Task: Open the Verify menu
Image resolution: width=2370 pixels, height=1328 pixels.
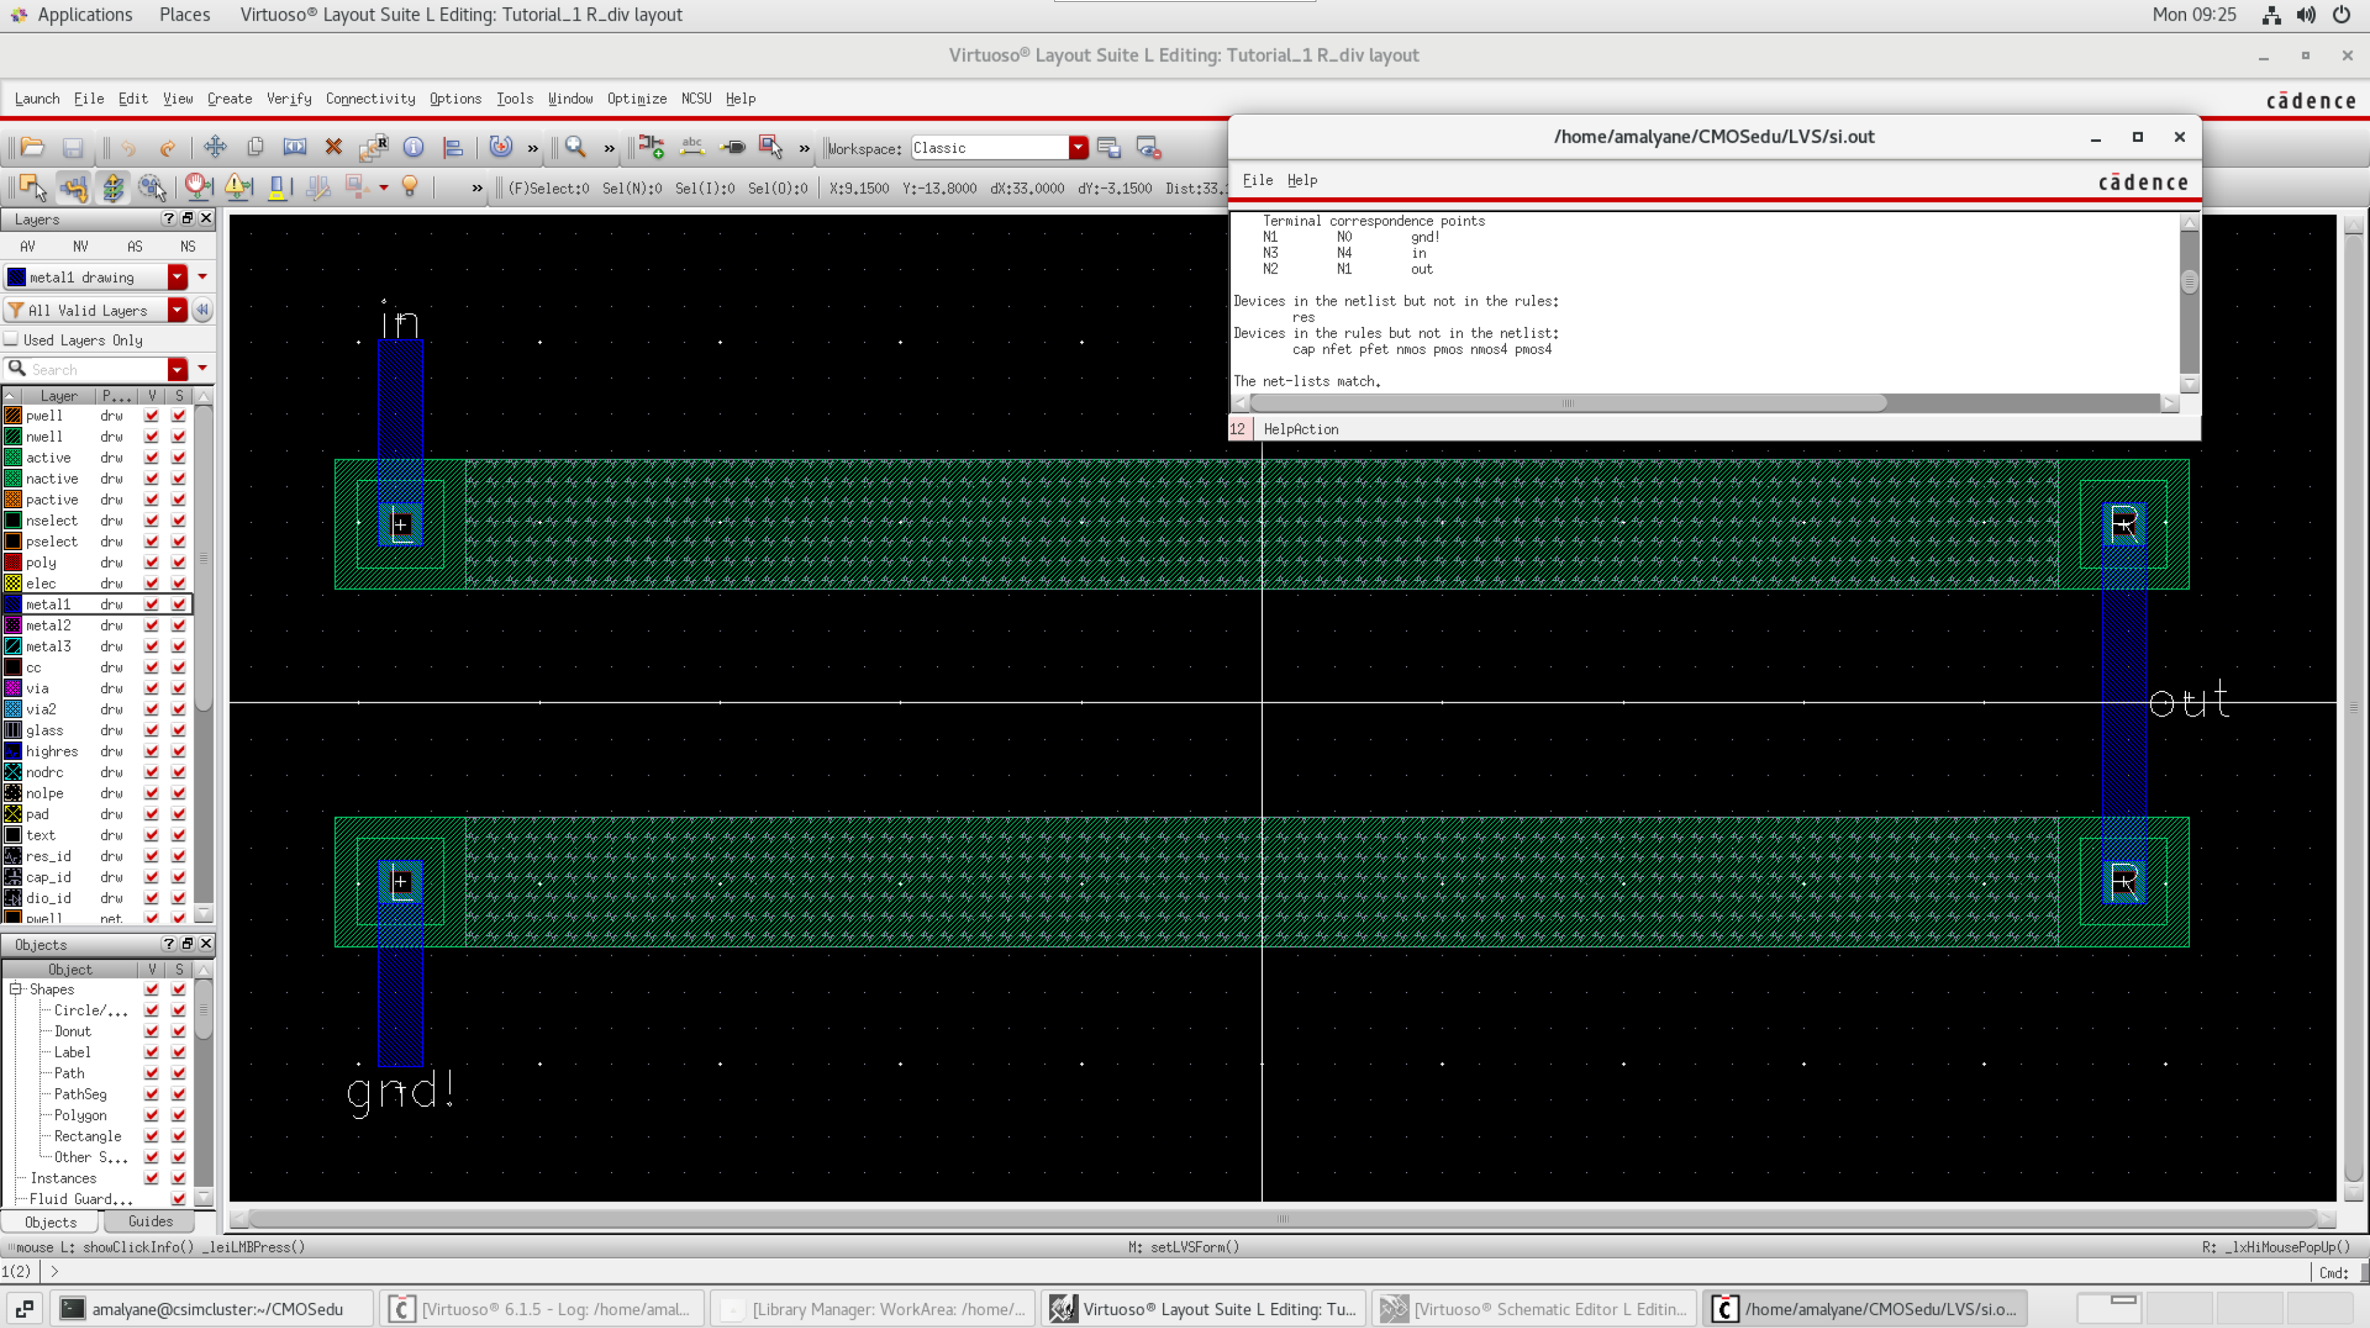Action: point(289,99)
